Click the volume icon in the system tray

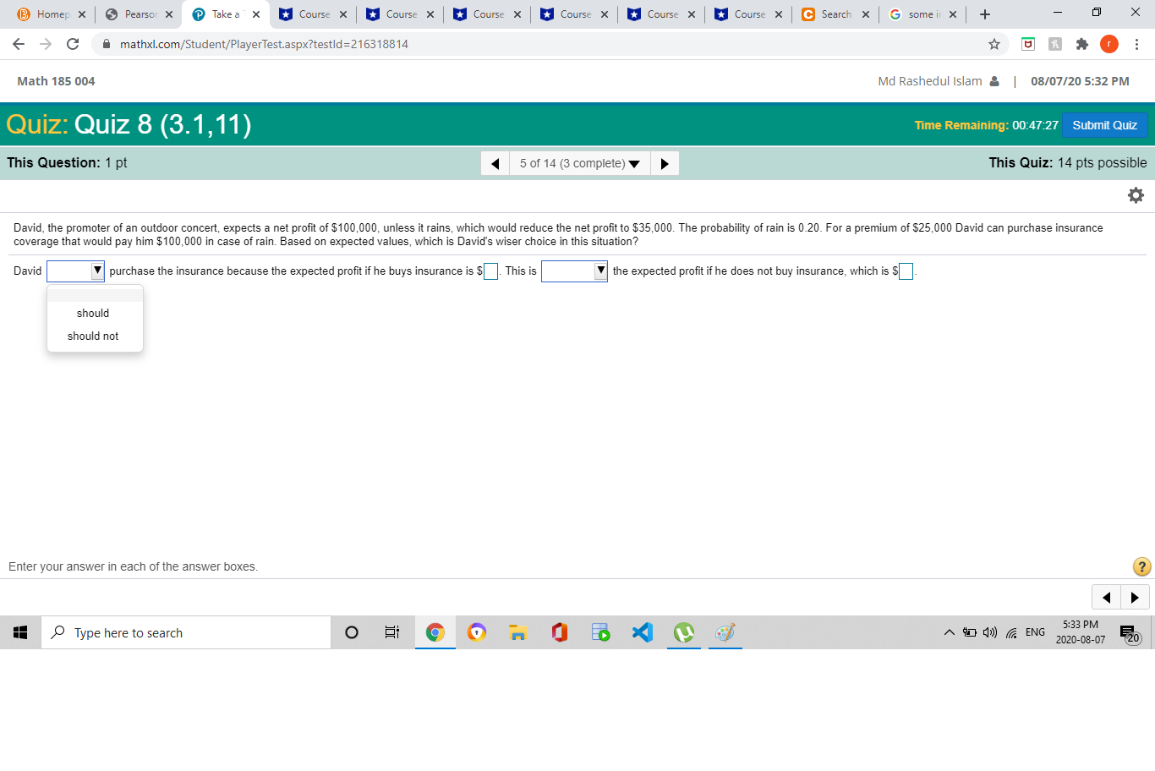tap(989, 632)
